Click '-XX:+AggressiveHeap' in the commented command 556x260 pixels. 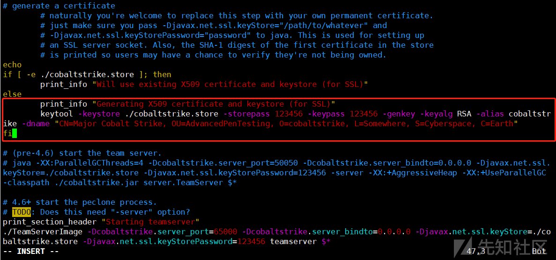coord(413,173)
